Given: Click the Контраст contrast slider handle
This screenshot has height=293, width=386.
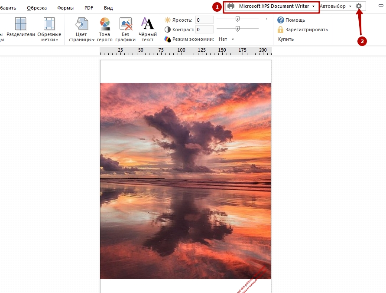Looking at the screenshot, I should pyautogui.click(x=237, y=29).
